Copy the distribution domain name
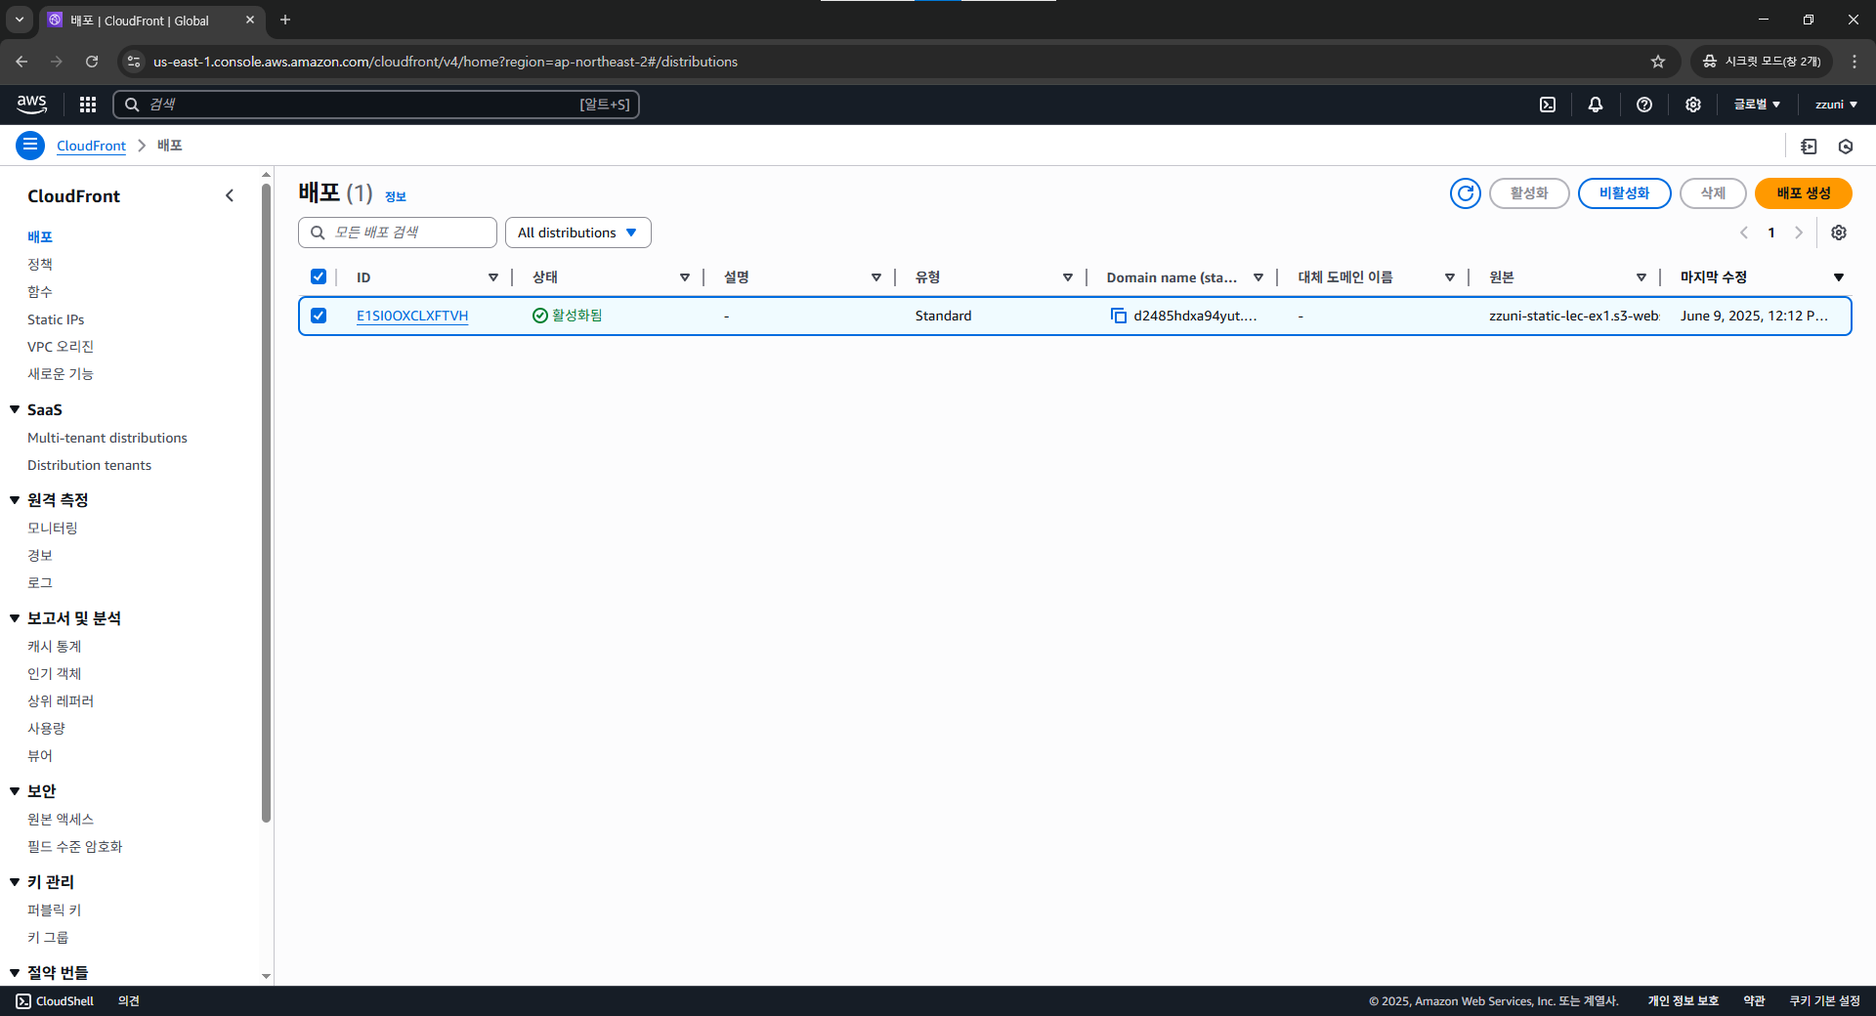The width and height of the screenshot is (1876, 1016). [x=1119, y=316]
